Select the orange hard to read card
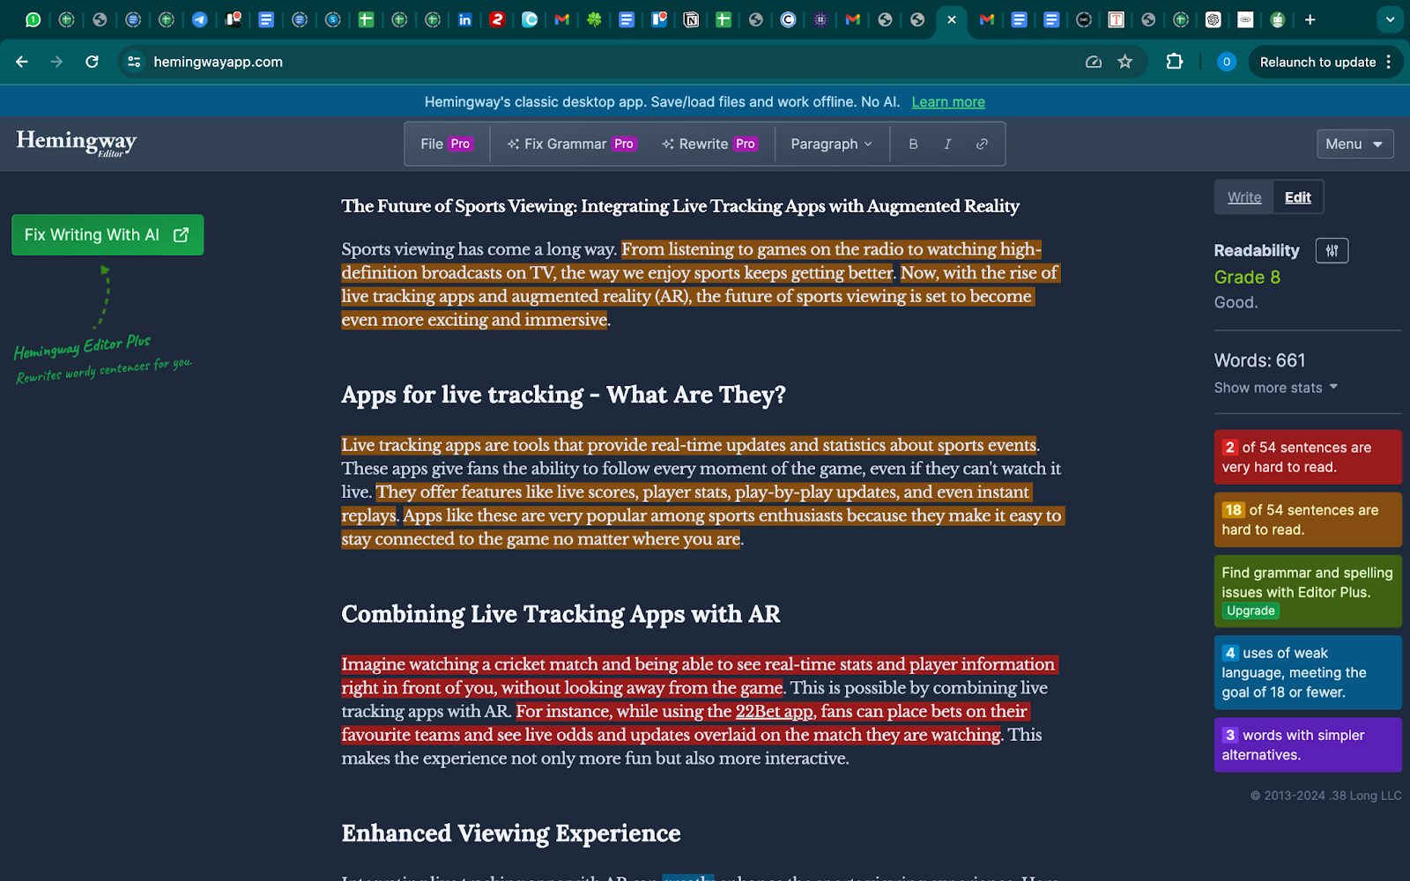Image resolution: width=1410 pixels, height=881 pixels. coord(1308,520)
